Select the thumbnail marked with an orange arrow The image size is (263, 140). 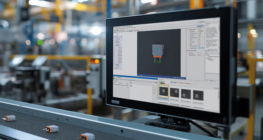[x=175, y=93]
